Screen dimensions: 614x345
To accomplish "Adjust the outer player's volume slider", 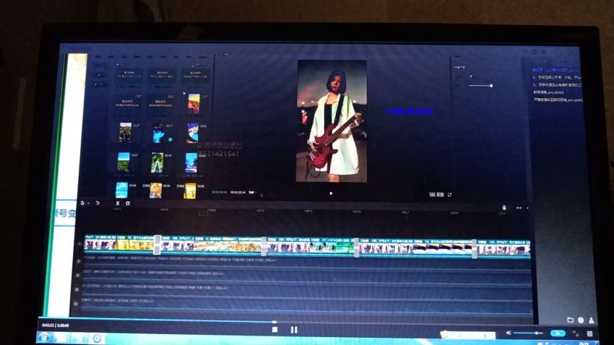I will [528, 333].
